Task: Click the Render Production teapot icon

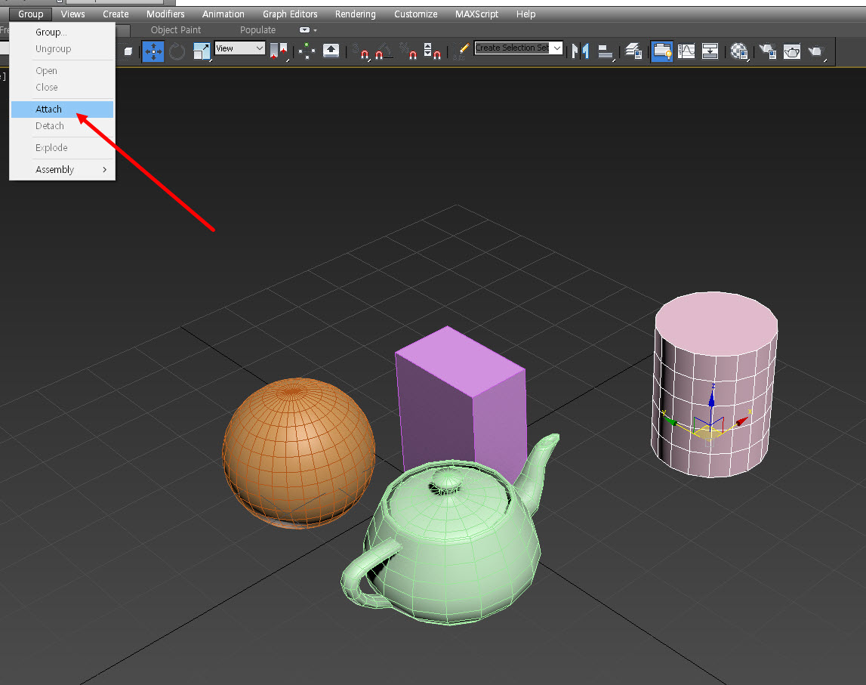Action: point(816,51)
